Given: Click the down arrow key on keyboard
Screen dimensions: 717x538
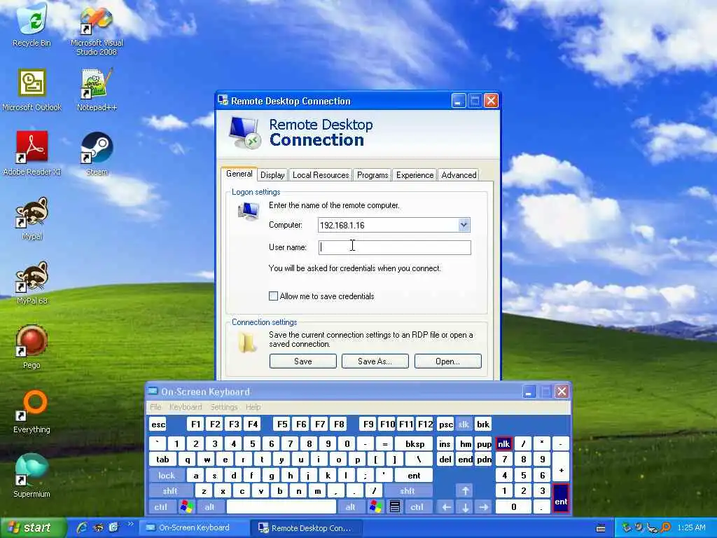Looking at the screenshot, I should click(x=465, y=506).
